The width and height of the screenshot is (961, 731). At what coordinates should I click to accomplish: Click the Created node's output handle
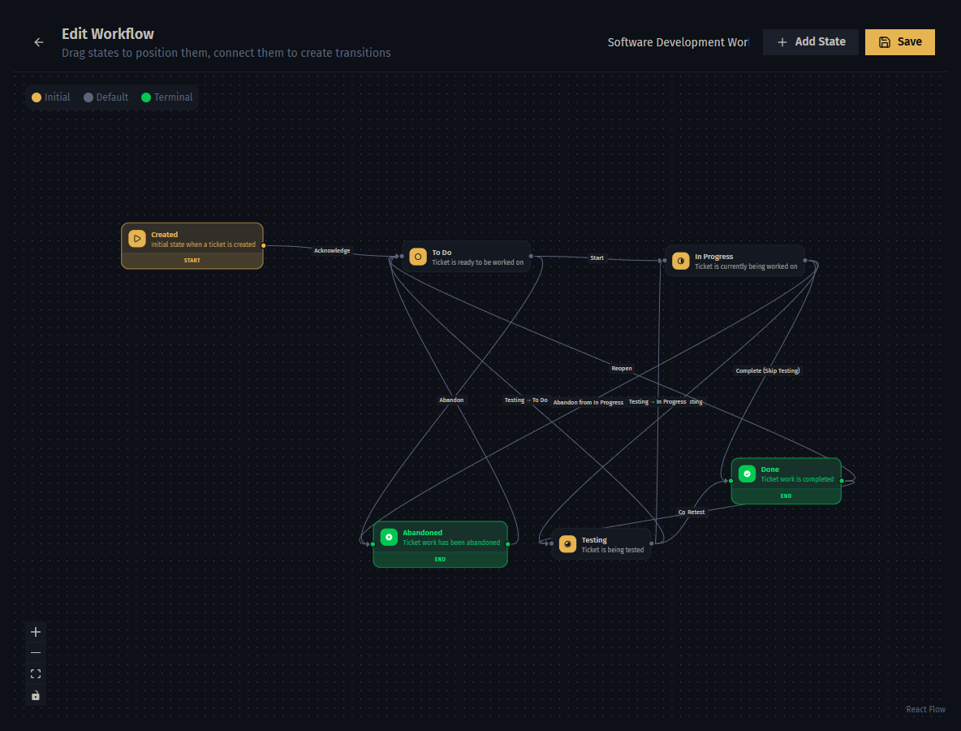tap(264, 246)
